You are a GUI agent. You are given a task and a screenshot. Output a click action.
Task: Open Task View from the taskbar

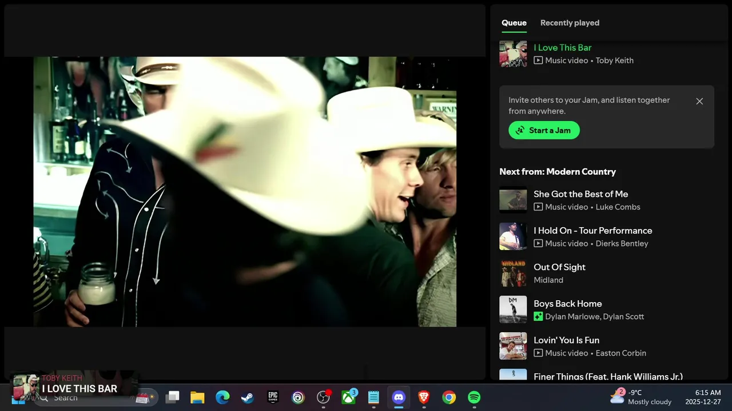[172, 397]
